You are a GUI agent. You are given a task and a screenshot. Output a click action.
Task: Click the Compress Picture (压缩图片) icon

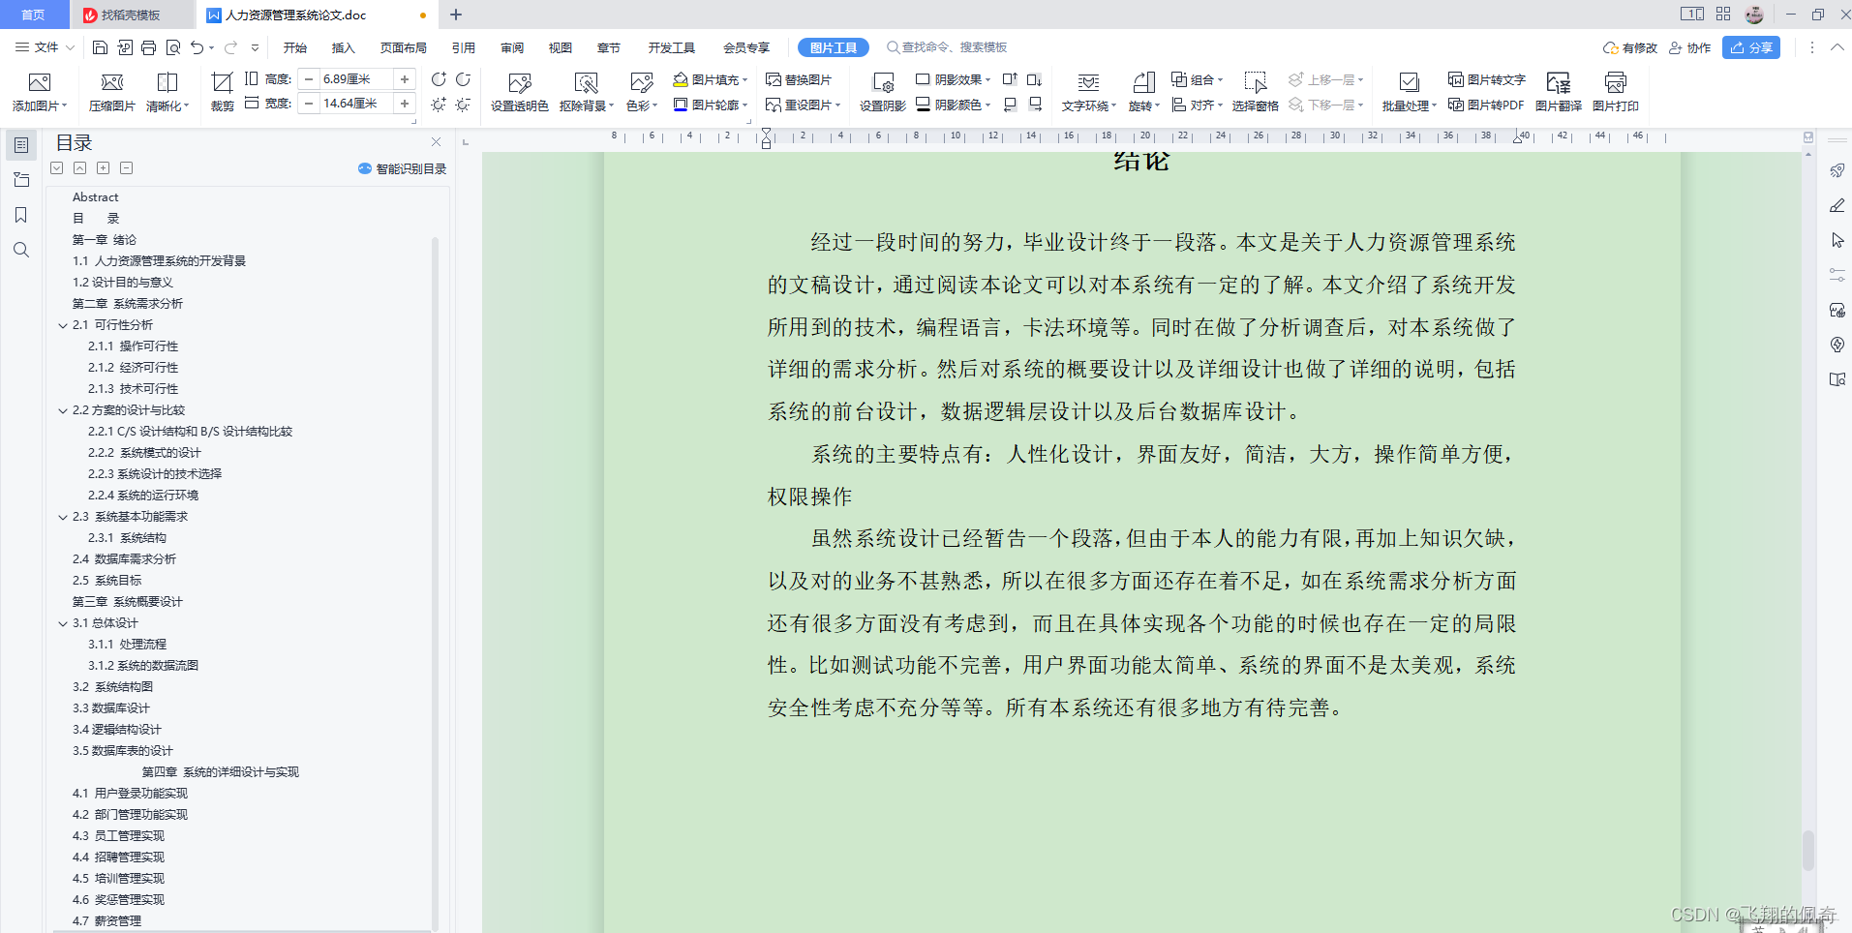[112, 82]
